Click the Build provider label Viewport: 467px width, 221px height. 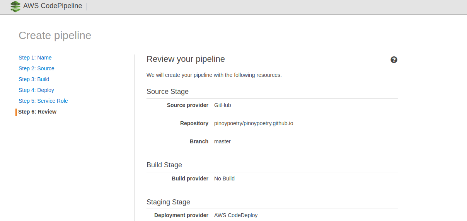pyautogui.click(x=190, y=178)
